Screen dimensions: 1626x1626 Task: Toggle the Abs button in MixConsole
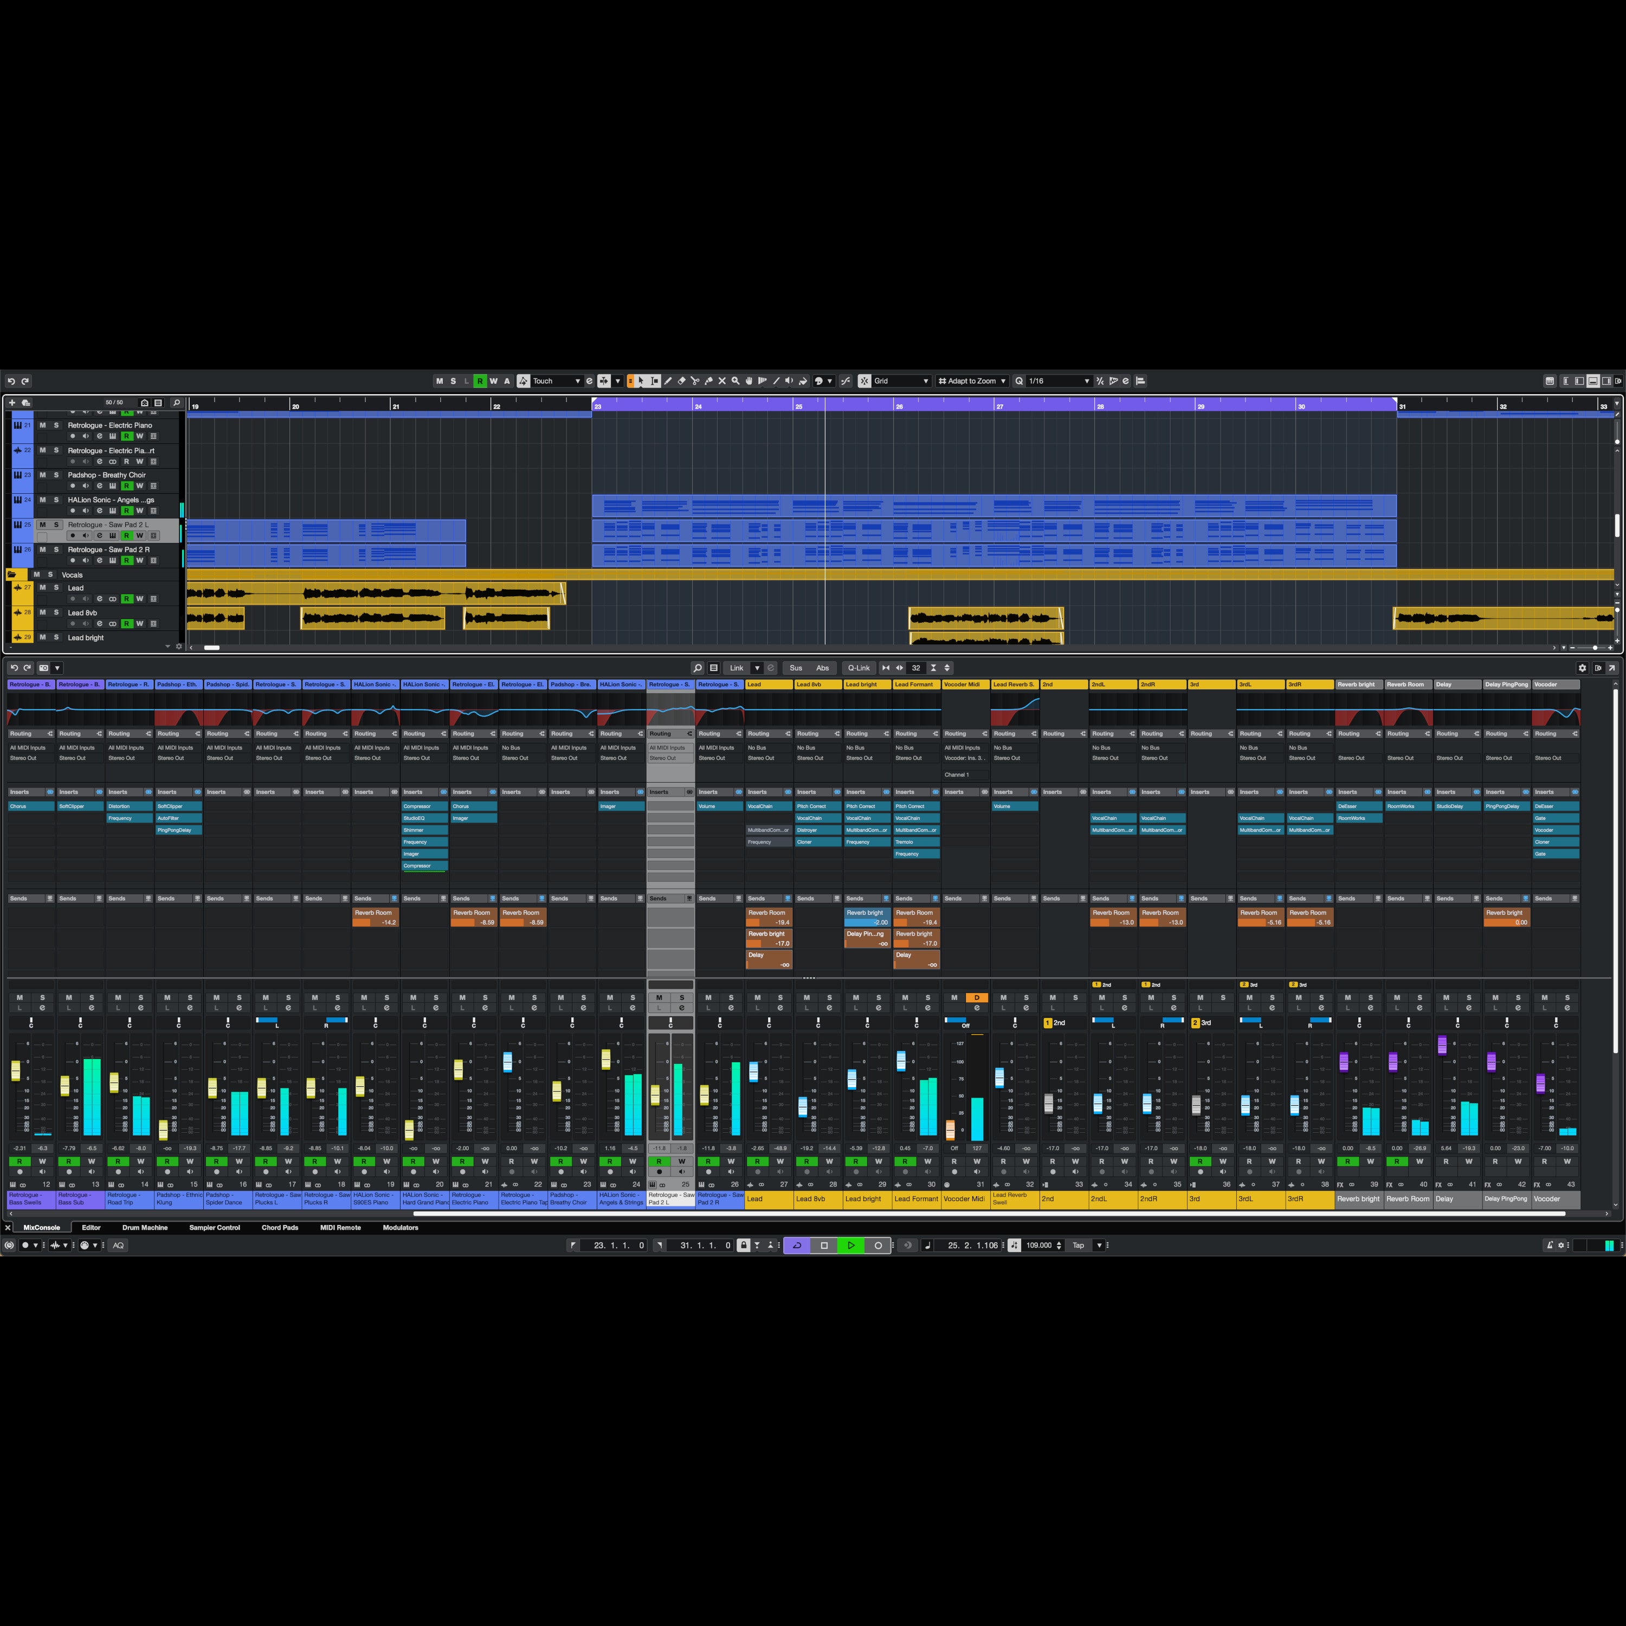point(822,668)
